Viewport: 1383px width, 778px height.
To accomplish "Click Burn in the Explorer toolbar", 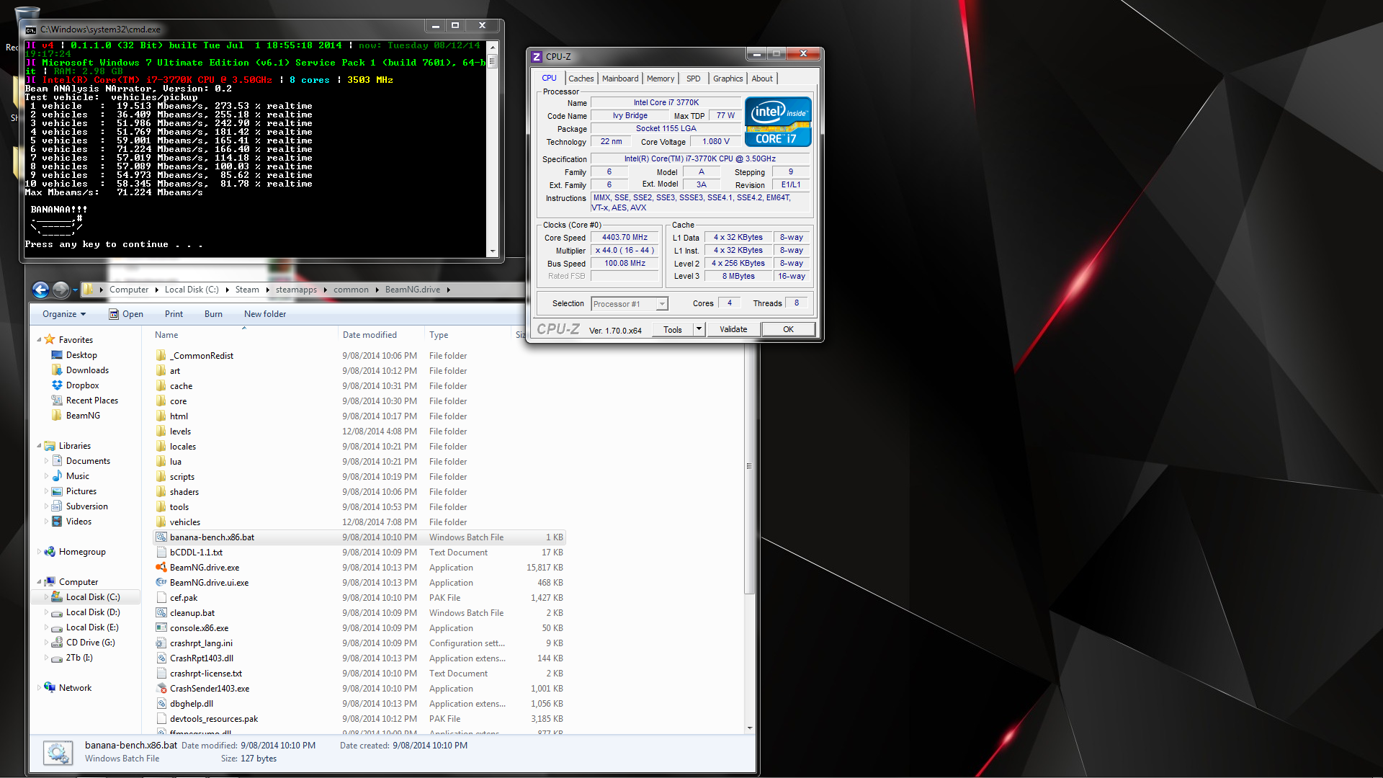I will click(213, 314).
